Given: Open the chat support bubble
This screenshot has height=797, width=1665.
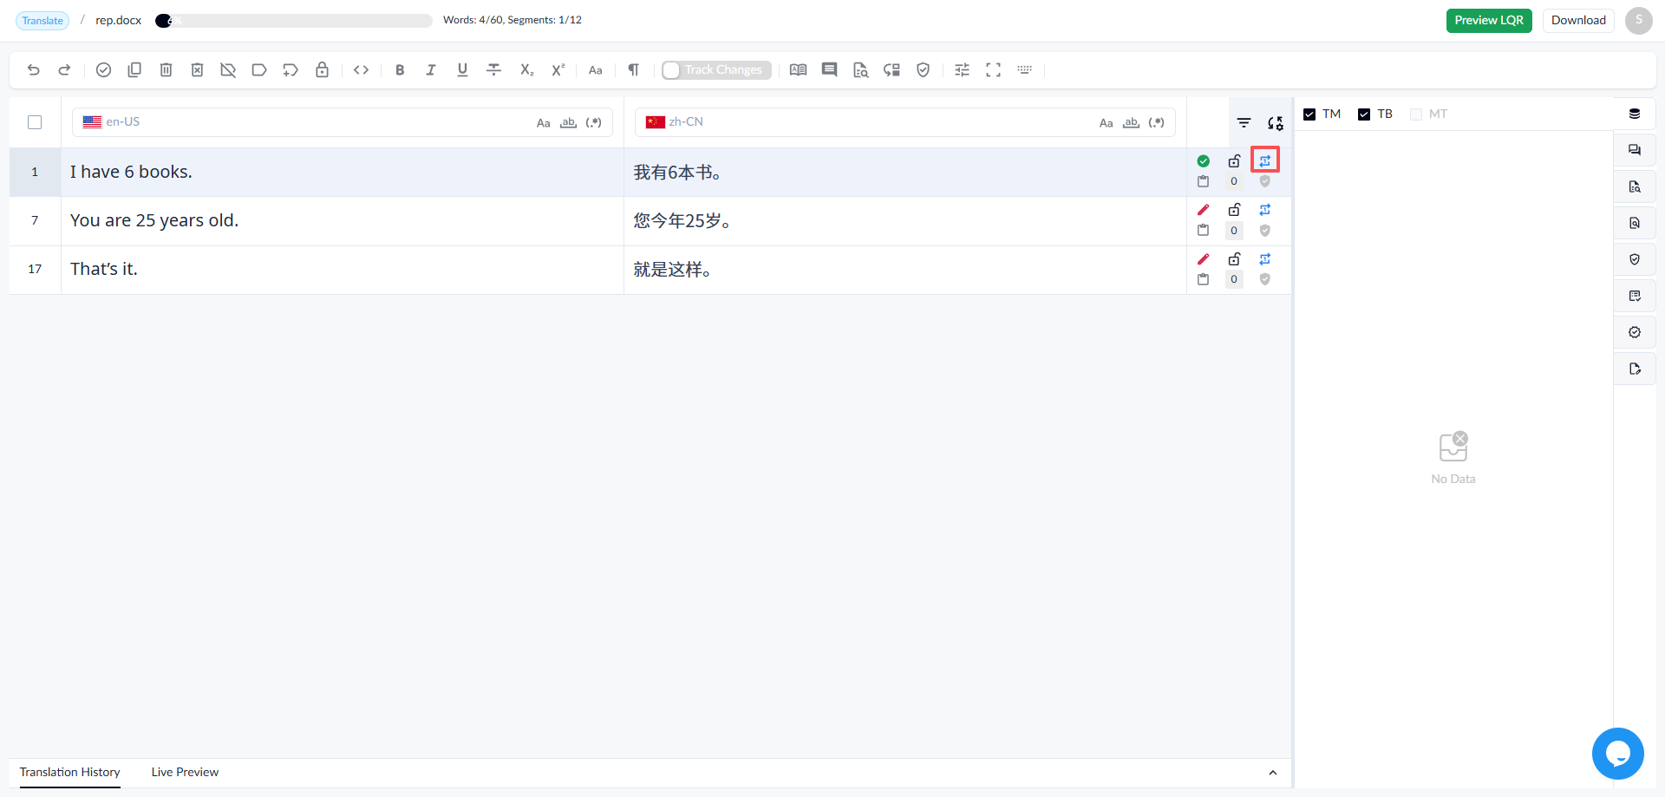Looking at the screenshot, I should pos(1617,754).
